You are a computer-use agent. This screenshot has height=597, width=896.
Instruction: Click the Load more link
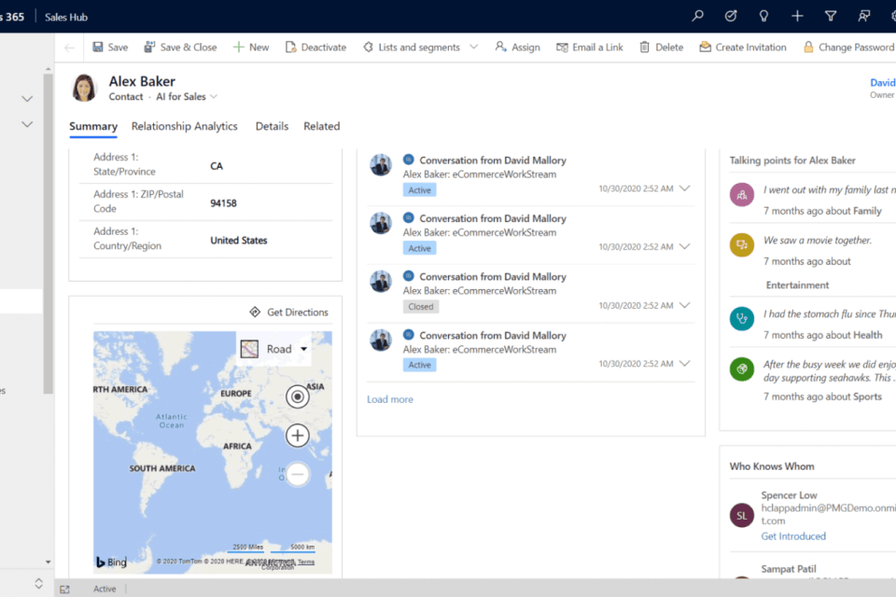tap(389, 399)
